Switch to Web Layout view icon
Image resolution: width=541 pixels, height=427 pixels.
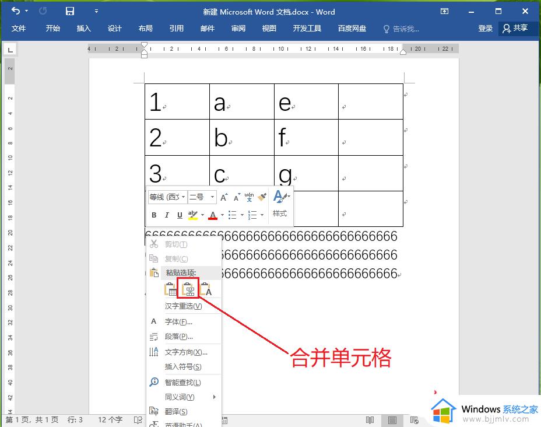(414, 420)
